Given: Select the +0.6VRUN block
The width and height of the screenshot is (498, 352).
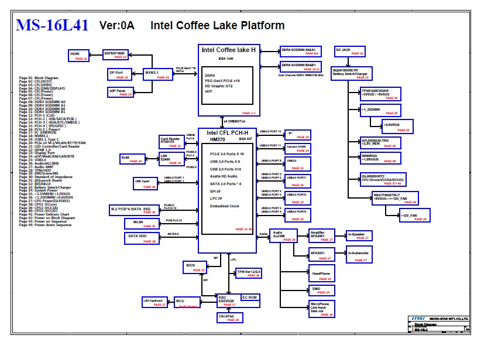Looking at the screenshot, I should coord(397,127).
